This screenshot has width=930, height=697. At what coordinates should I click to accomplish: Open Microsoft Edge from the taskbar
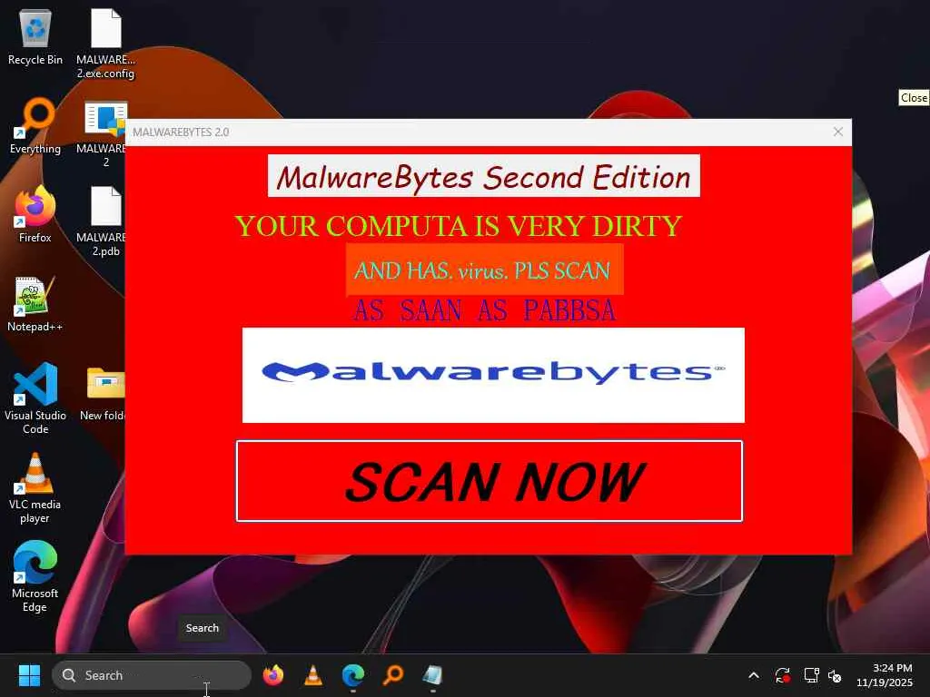(x=353, y=675)
